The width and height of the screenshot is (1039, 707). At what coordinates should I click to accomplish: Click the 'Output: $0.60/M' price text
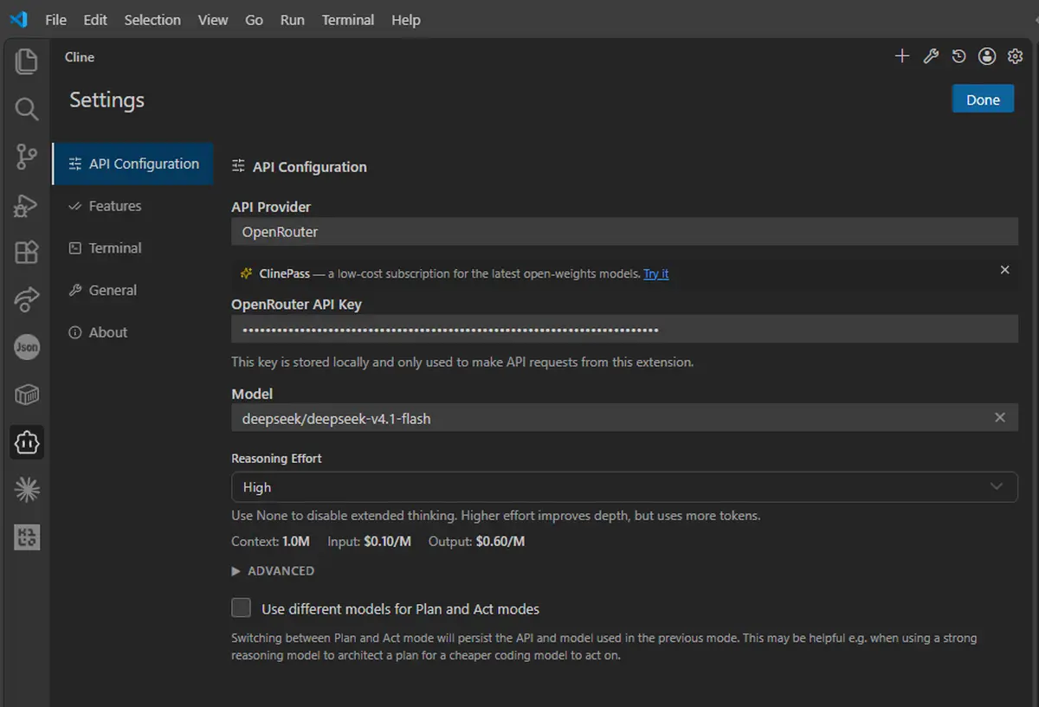[476, 542]
